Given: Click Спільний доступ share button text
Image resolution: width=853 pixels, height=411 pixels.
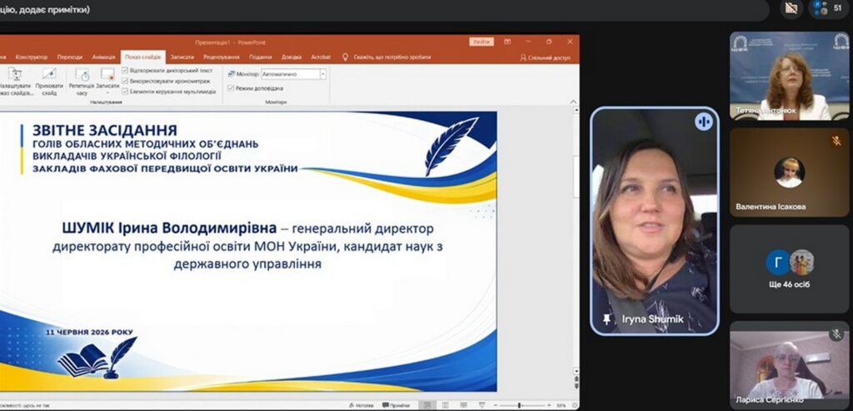Looking at the screenshot, I should click(550, 57).
